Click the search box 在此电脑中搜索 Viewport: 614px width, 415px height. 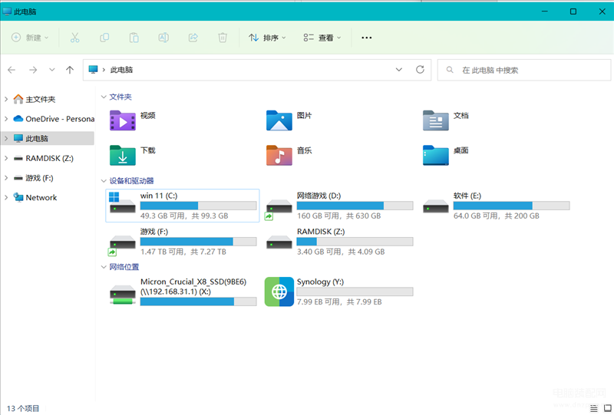pyautogui.click(x=524, y=70)
